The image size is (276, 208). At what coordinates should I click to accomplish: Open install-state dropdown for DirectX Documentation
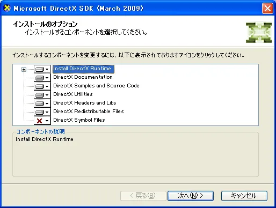point(42,78)
